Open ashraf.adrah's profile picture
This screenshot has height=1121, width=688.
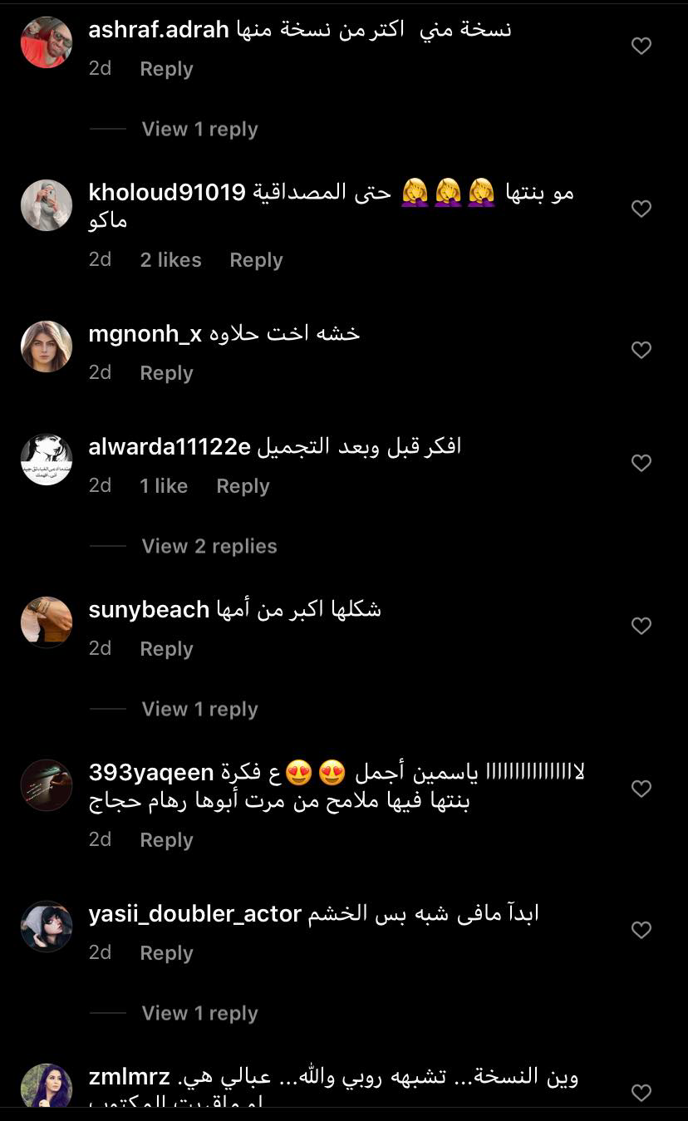[47, 42]
